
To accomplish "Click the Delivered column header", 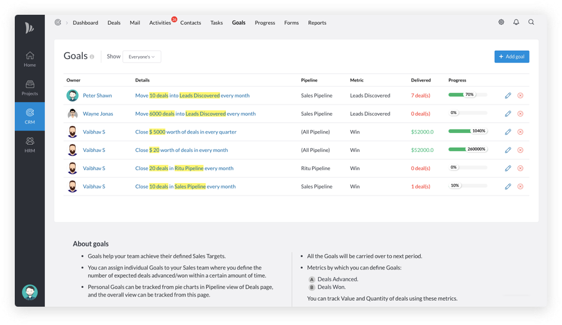I will point(421,80).
